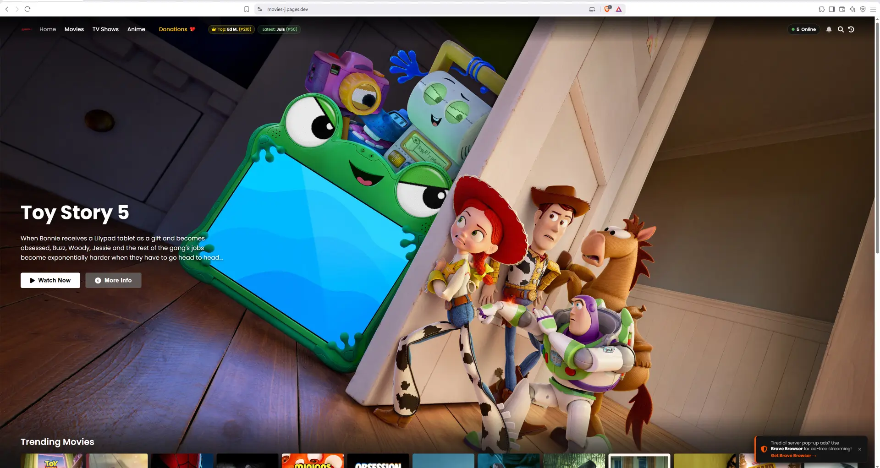Go back with the browser back arrow

[7, 9]
